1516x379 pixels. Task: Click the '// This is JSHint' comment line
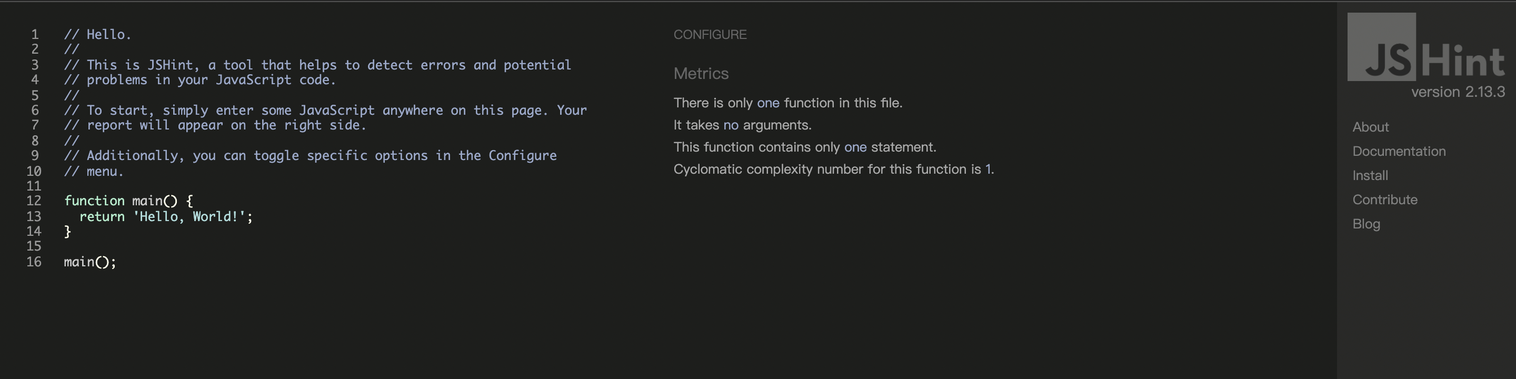pos(317,65)
